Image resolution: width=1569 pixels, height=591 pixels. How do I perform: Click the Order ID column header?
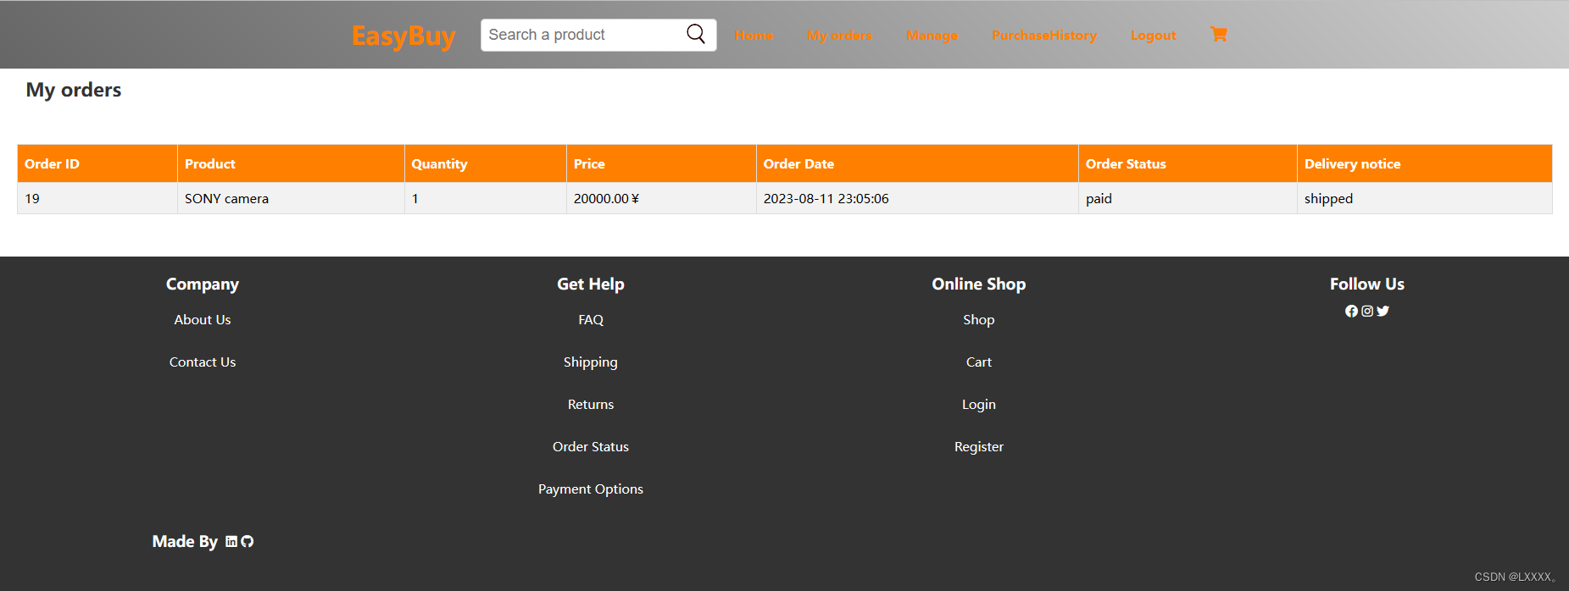(97, 163)
